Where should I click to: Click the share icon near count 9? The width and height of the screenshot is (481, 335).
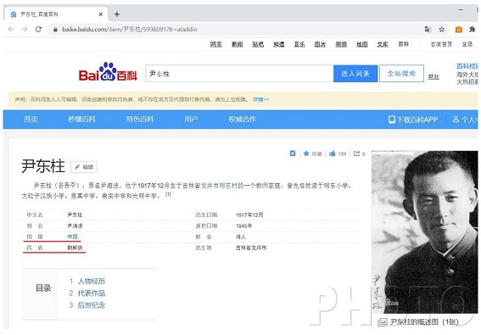click(356, 154)
